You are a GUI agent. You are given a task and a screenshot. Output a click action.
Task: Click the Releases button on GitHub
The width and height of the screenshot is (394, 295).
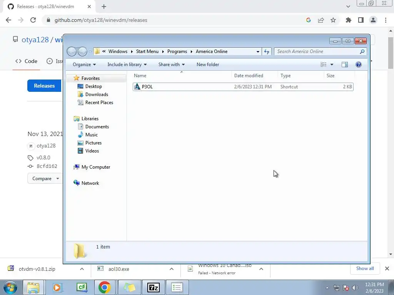tap(44, 86)
